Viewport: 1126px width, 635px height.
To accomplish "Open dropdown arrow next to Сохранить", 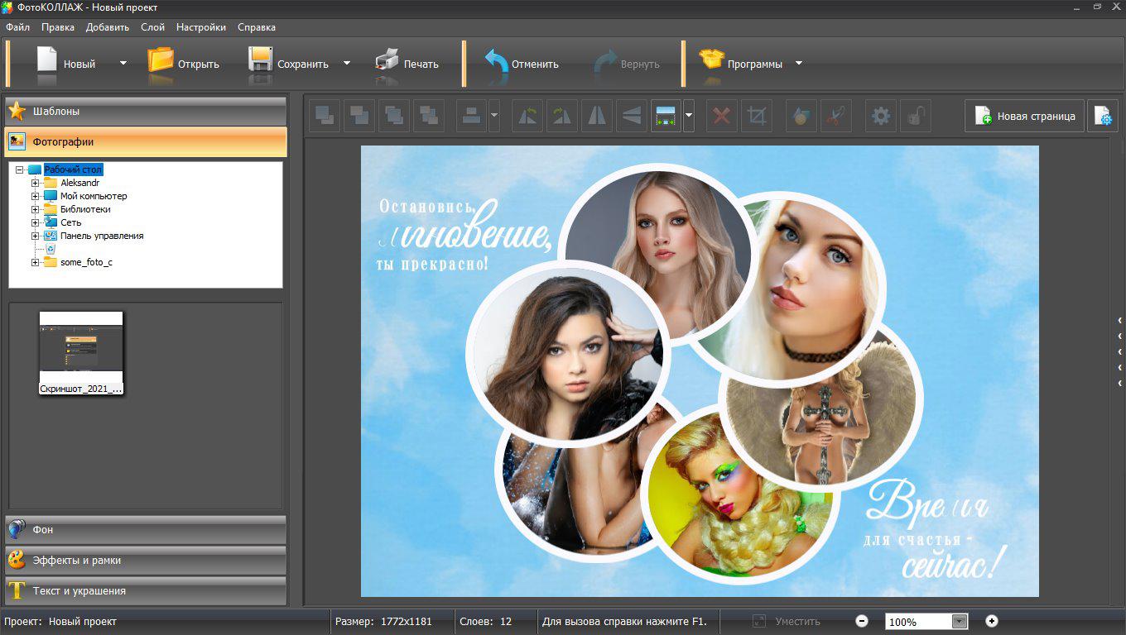I will (x=347, y=63).
